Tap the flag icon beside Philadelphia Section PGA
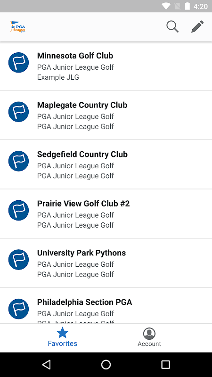 18,309
